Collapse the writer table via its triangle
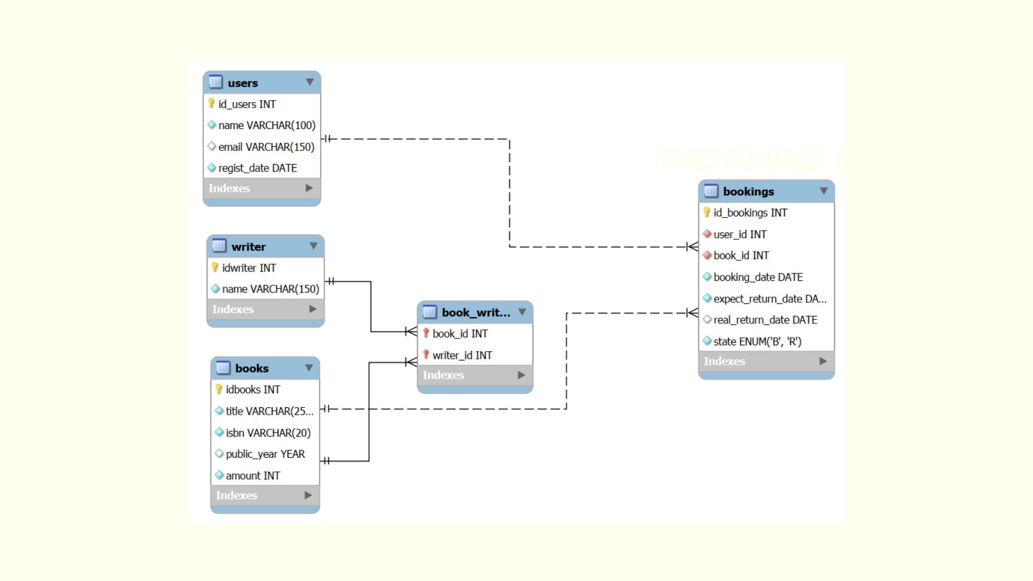1033x581 pixels. (314, 246)
